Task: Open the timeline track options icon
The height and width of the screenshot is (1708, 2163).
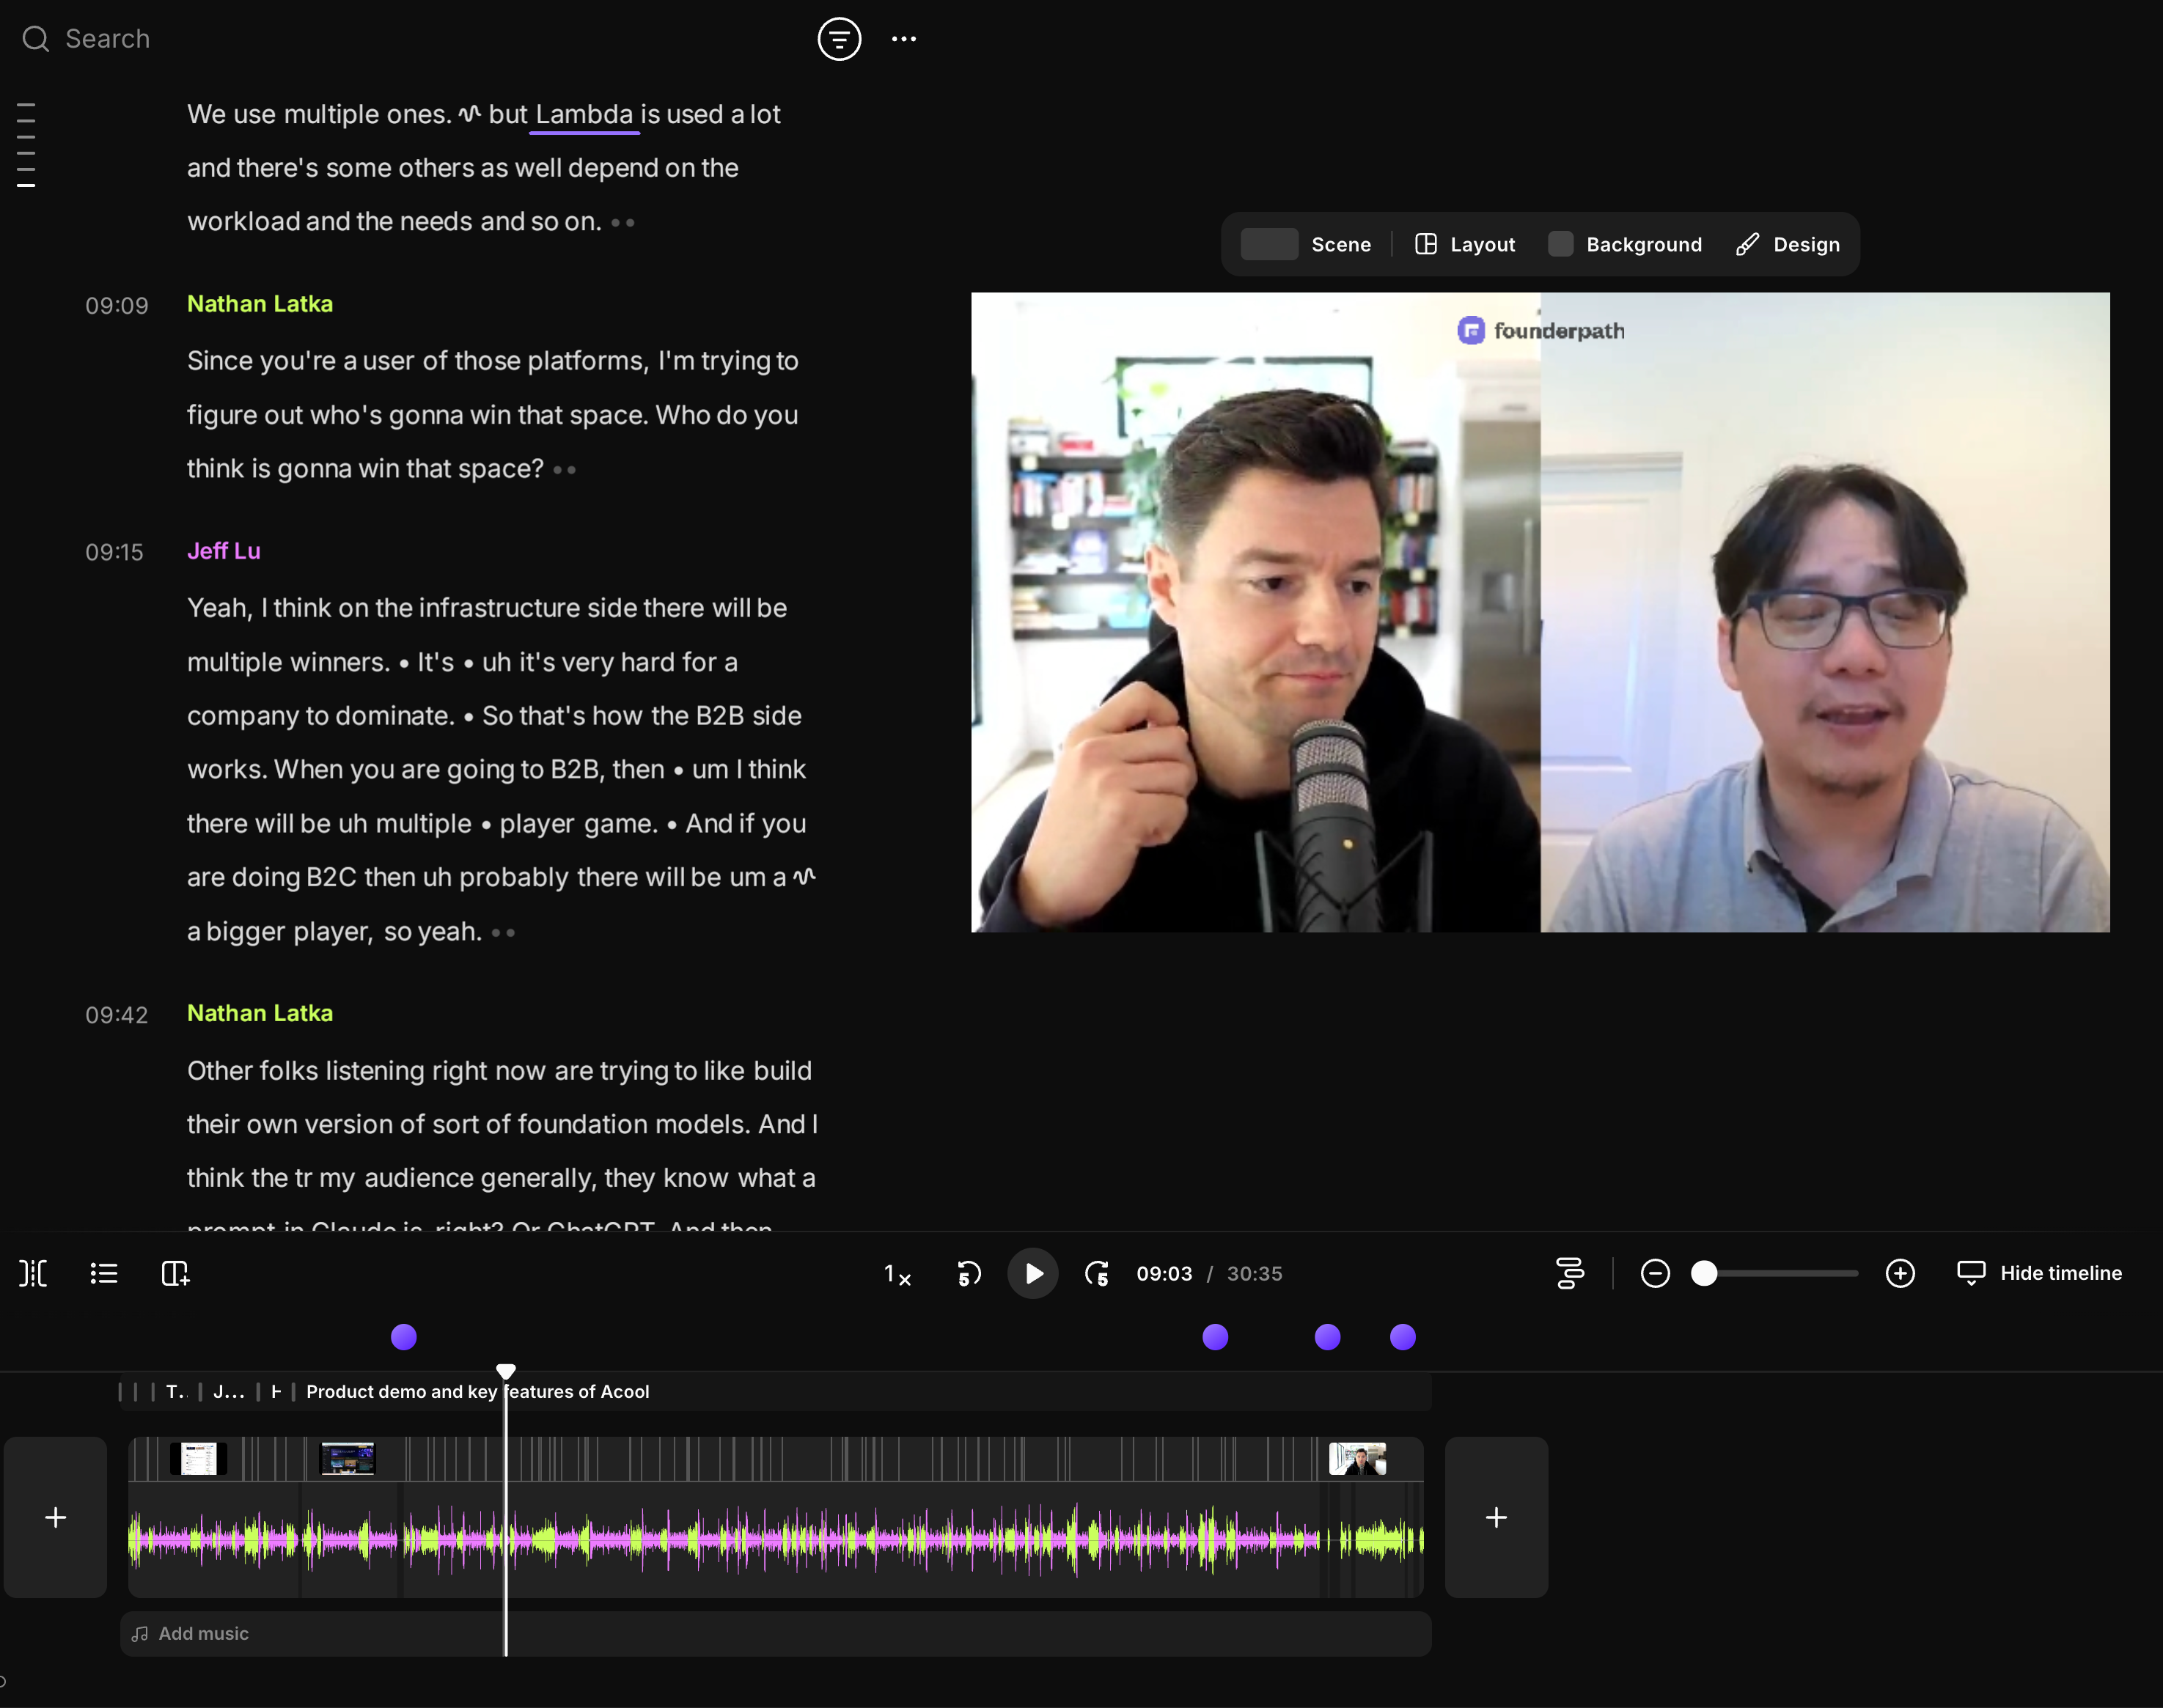Action: pos(1570,1273)
